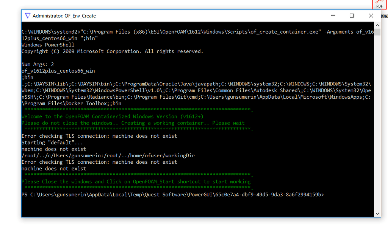The width and height of the screenshot is (388, 225).
Task: Click the Copyright Microsoft Corporation line
Action: tap(112, 51)
